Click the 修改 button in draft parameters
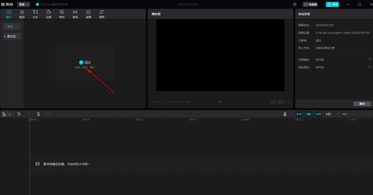373x195 pixels. tap(362, 104)
